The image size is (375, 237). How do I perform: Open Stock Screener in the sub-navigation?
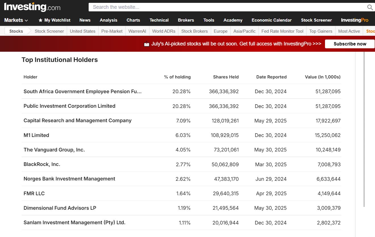pyautogui.click(x=49, y=31)
